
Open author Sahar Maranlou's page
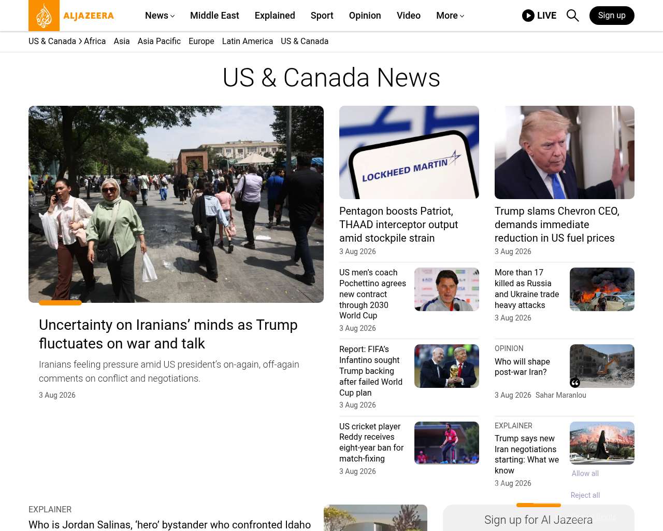(x=561, y=395)
